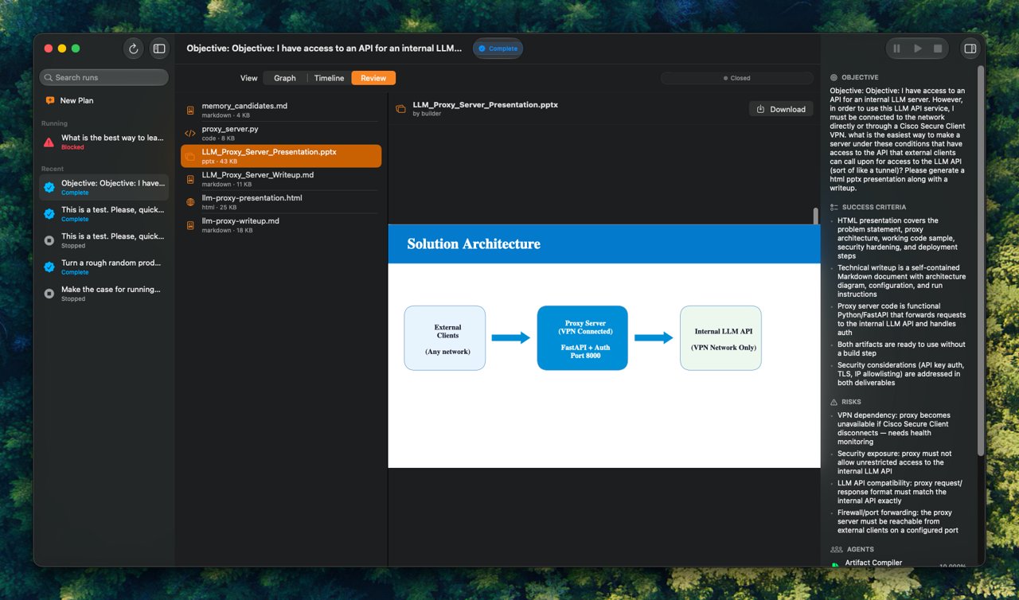
Task: Open the proxy_server.py file
Action: (281, 133)
